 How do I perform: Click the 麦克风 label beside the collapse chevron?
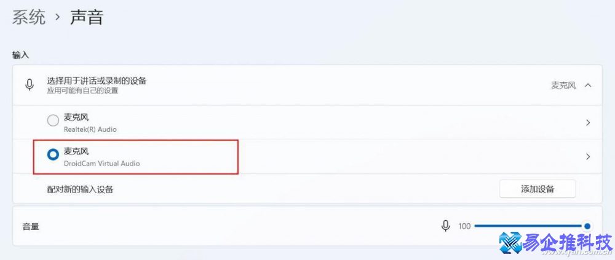tap(563, 85)
